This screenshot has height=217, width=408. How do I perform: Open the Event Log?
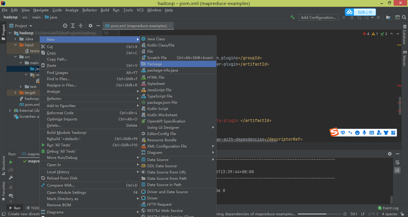click(x=388, y=208)
